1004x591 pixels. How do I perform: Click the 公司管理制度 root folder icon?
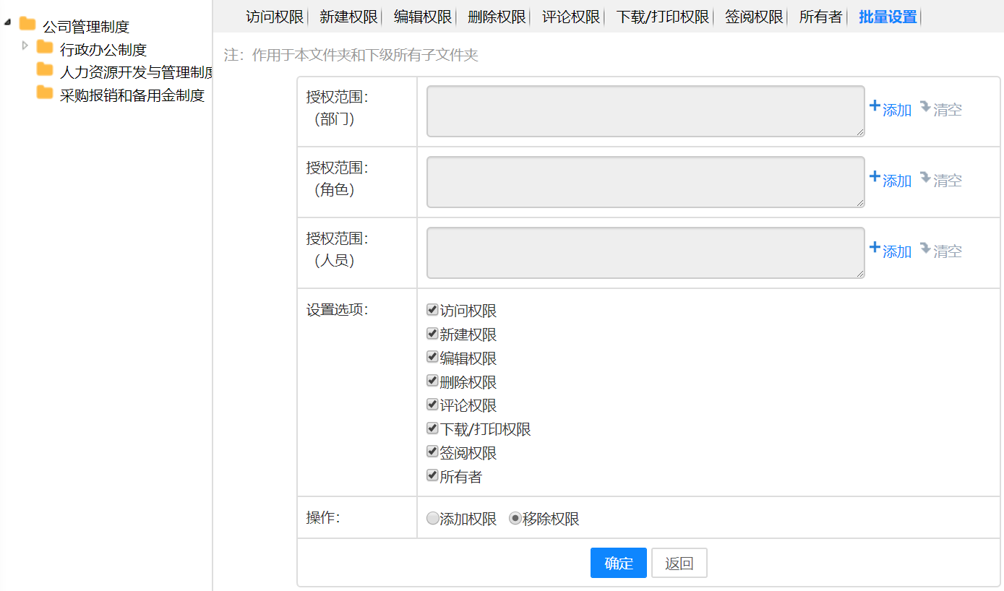(x=27, y=24)
